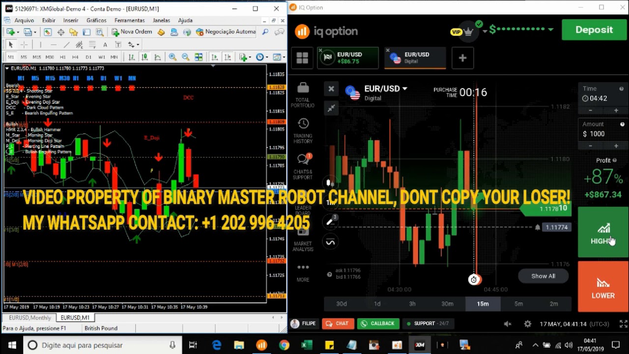Open the Inserir menu
Viewport: 629px width, 354px height.
click(x=71, y=20)
